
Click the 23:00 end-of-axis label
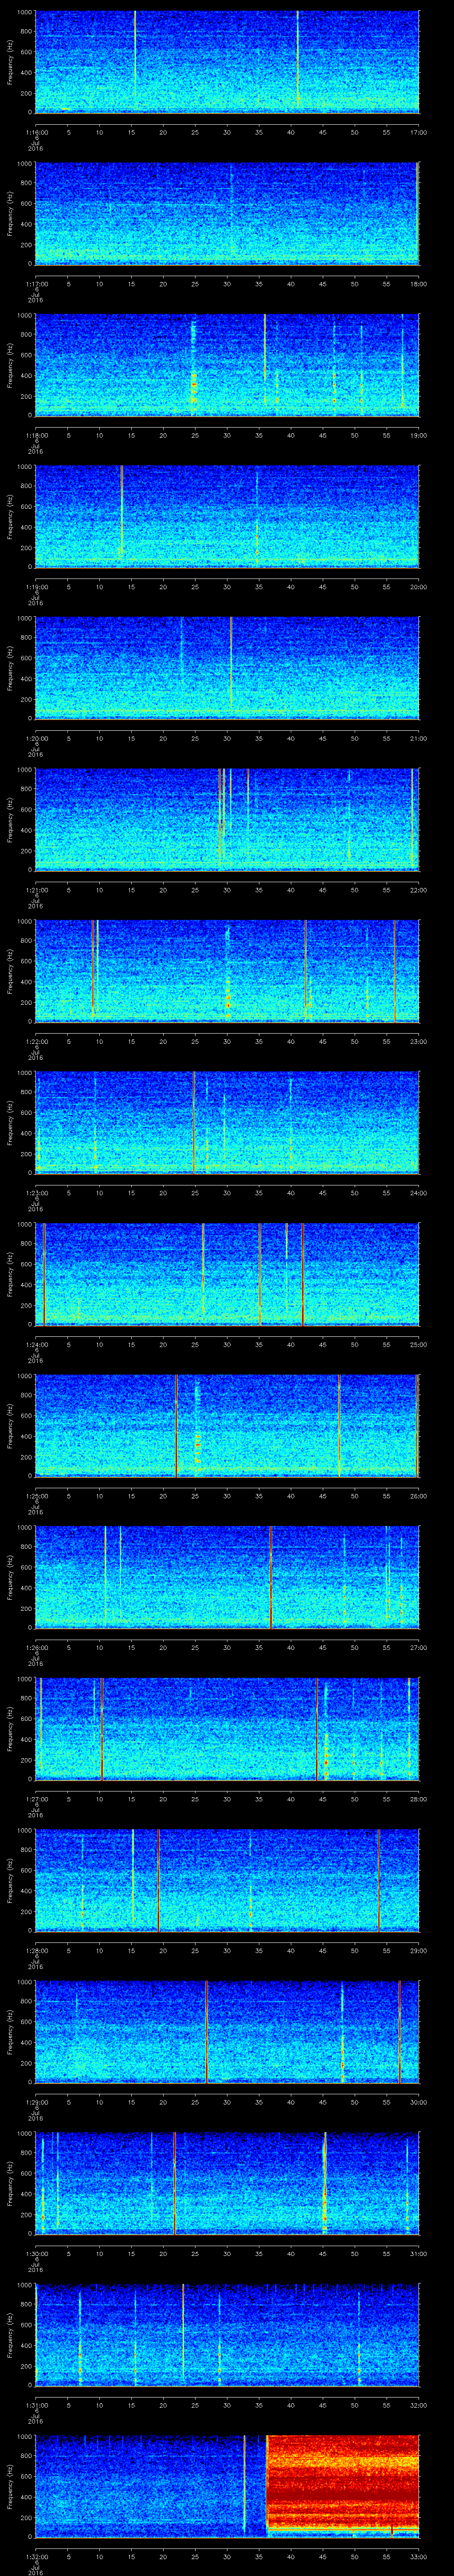[x=419, y=1041]
